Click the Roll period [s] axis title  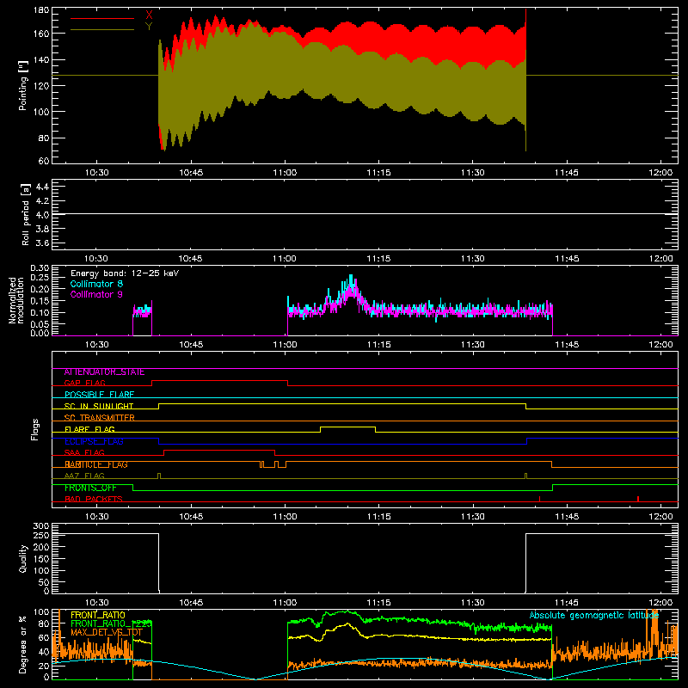[25, 214]
